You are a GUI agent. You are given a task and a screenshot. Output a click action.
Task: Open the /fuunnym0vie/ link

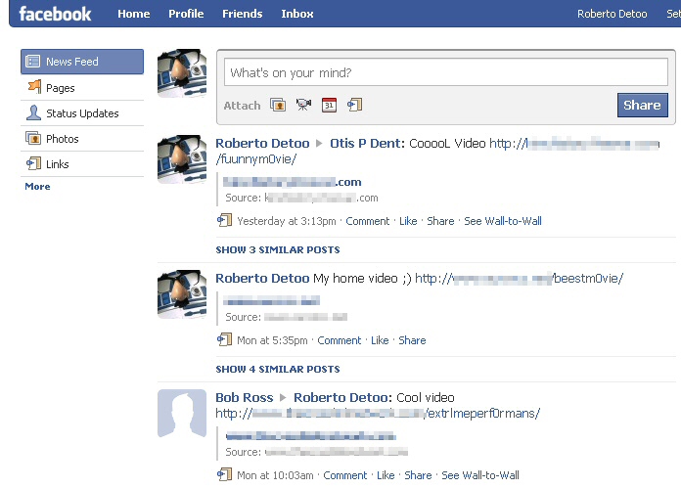(255, 159)
